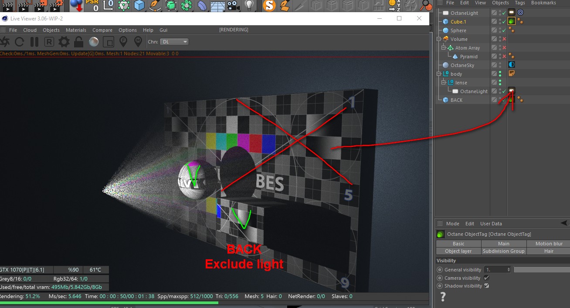Pause rendering in Live Viewer
The height and width of the screenshot is (308, 570).
click(x=34, y=42)
